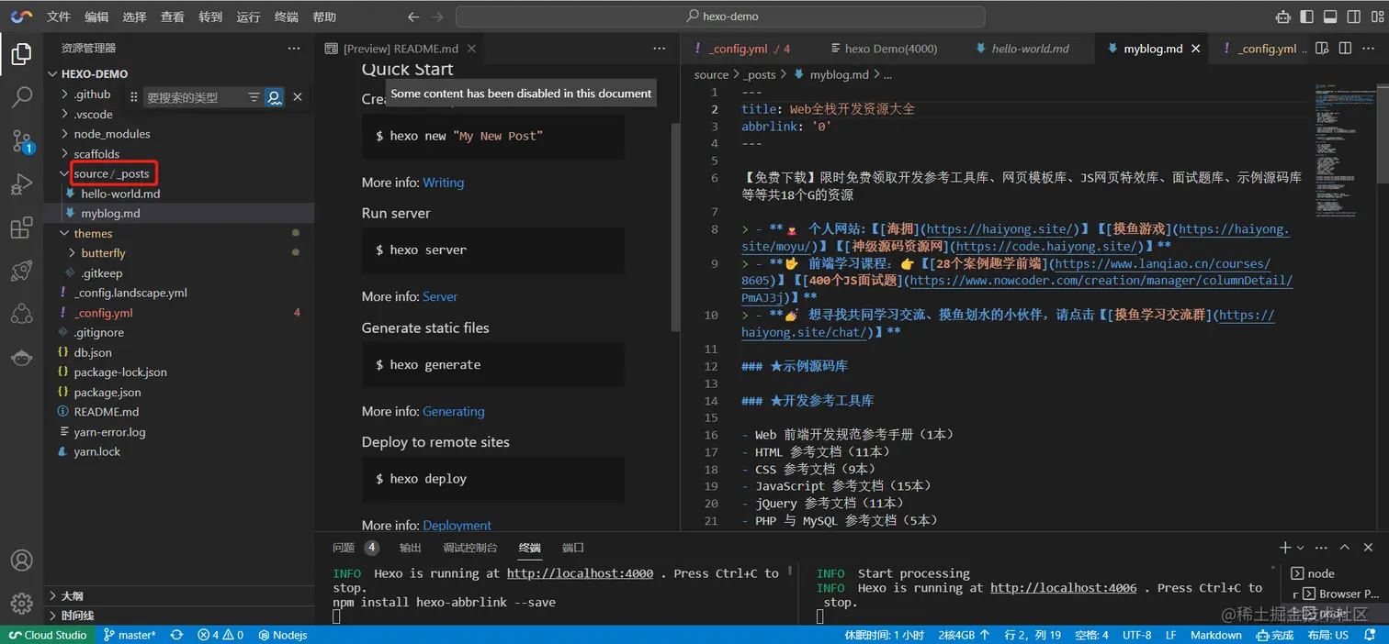The width and height of the screenshot is (1389, 644).
Task: Open terminal panel more actions ellipsis
Action: coord(1320,548)
